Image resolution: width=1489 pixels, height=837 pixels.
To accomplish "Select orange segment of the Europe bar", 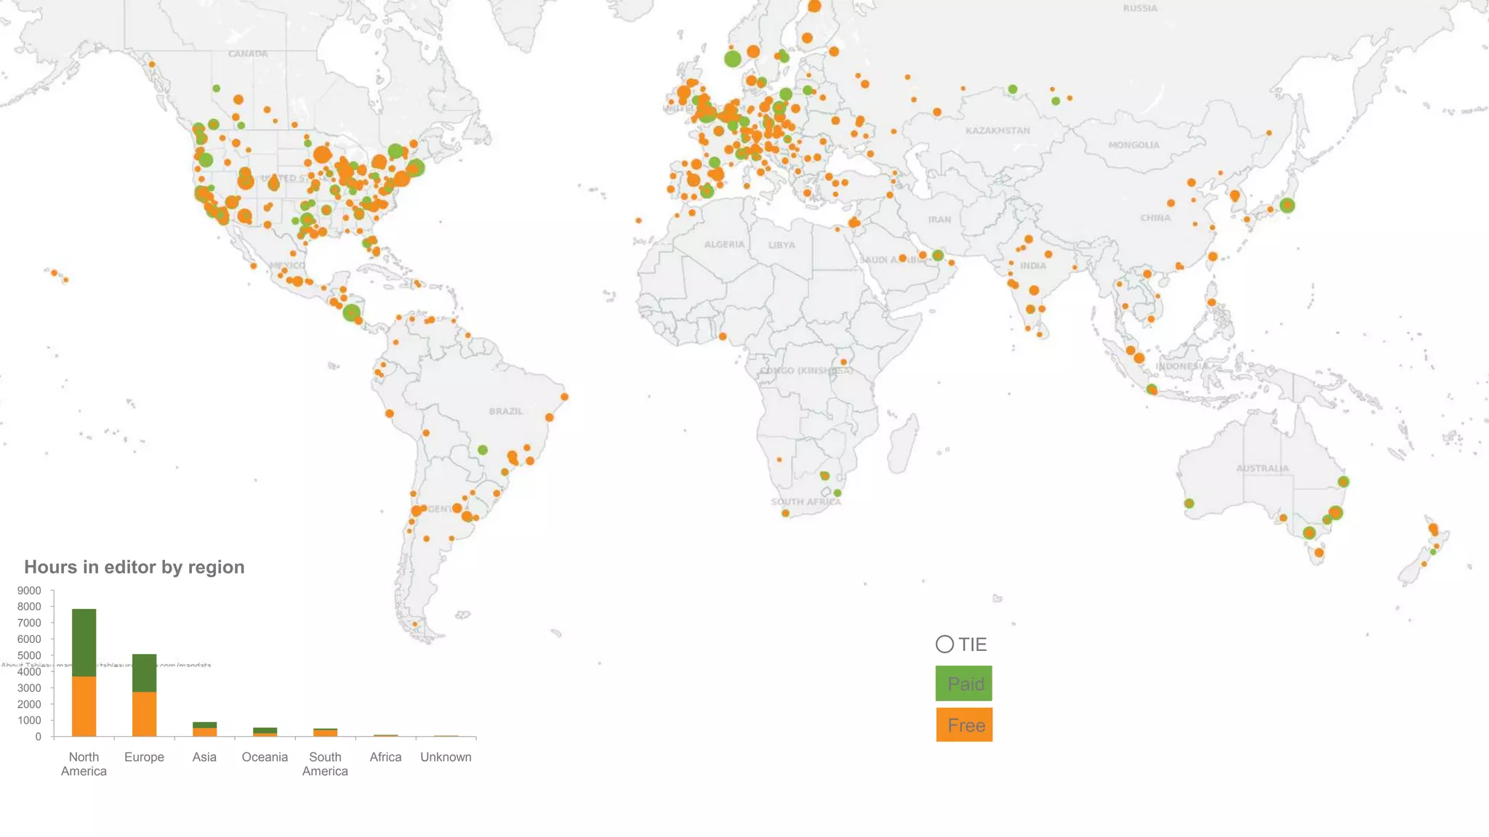I will (x=144, y=714).
